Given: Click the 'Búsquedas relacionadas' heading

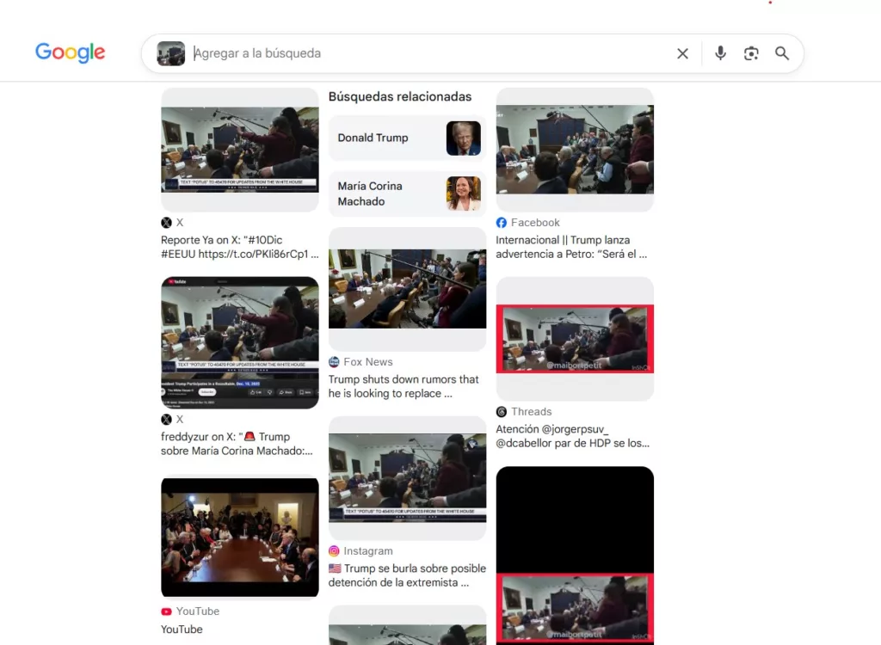Looking at the screenshot, I should coord(400,96).
